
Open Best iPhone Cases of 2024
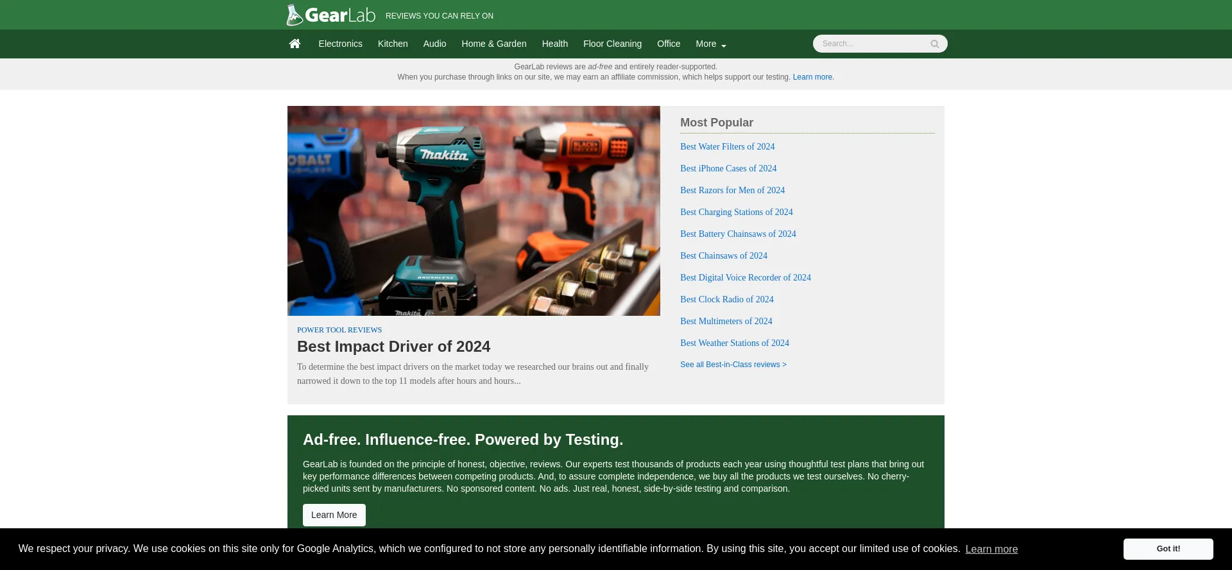click(728, 168)
